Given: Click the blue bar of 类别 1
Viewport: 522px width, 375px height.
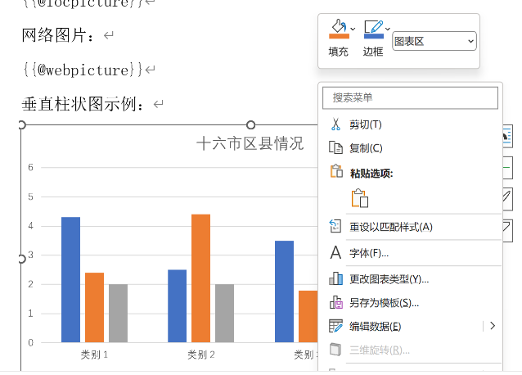Looking at the screenshot, I should coord(70,280).
